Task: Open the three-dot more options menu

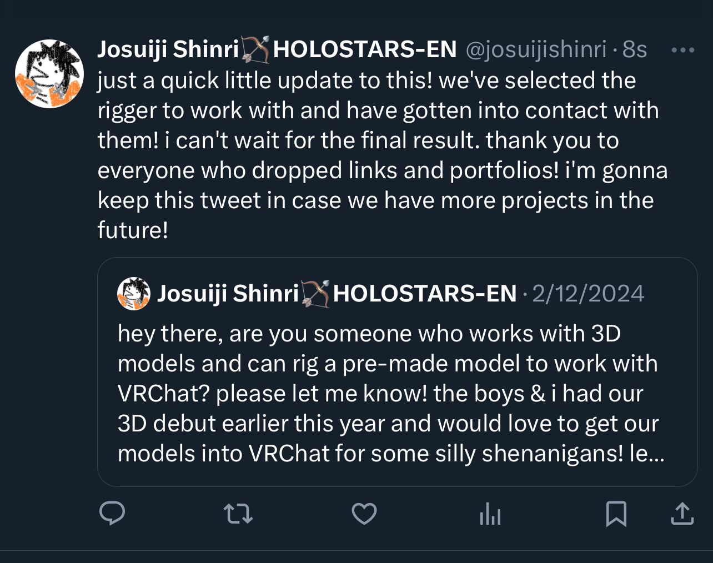Action: [683, 50]
